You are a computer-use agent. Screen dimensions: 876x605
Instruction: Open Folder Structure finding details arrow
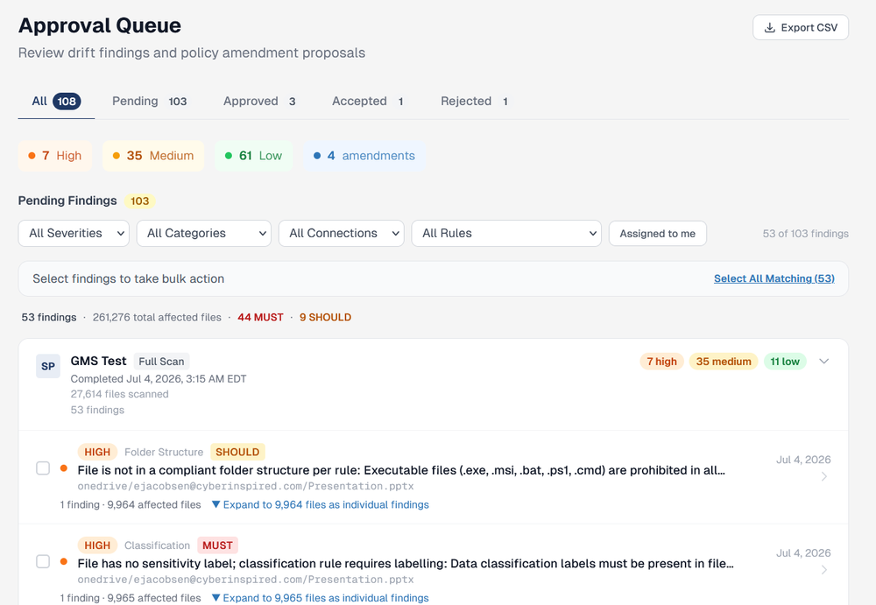click(824, 476)
